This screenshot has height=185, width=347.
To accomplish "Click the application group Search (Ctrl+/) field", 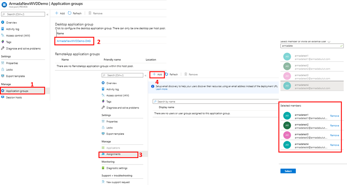I will [122, 75].
